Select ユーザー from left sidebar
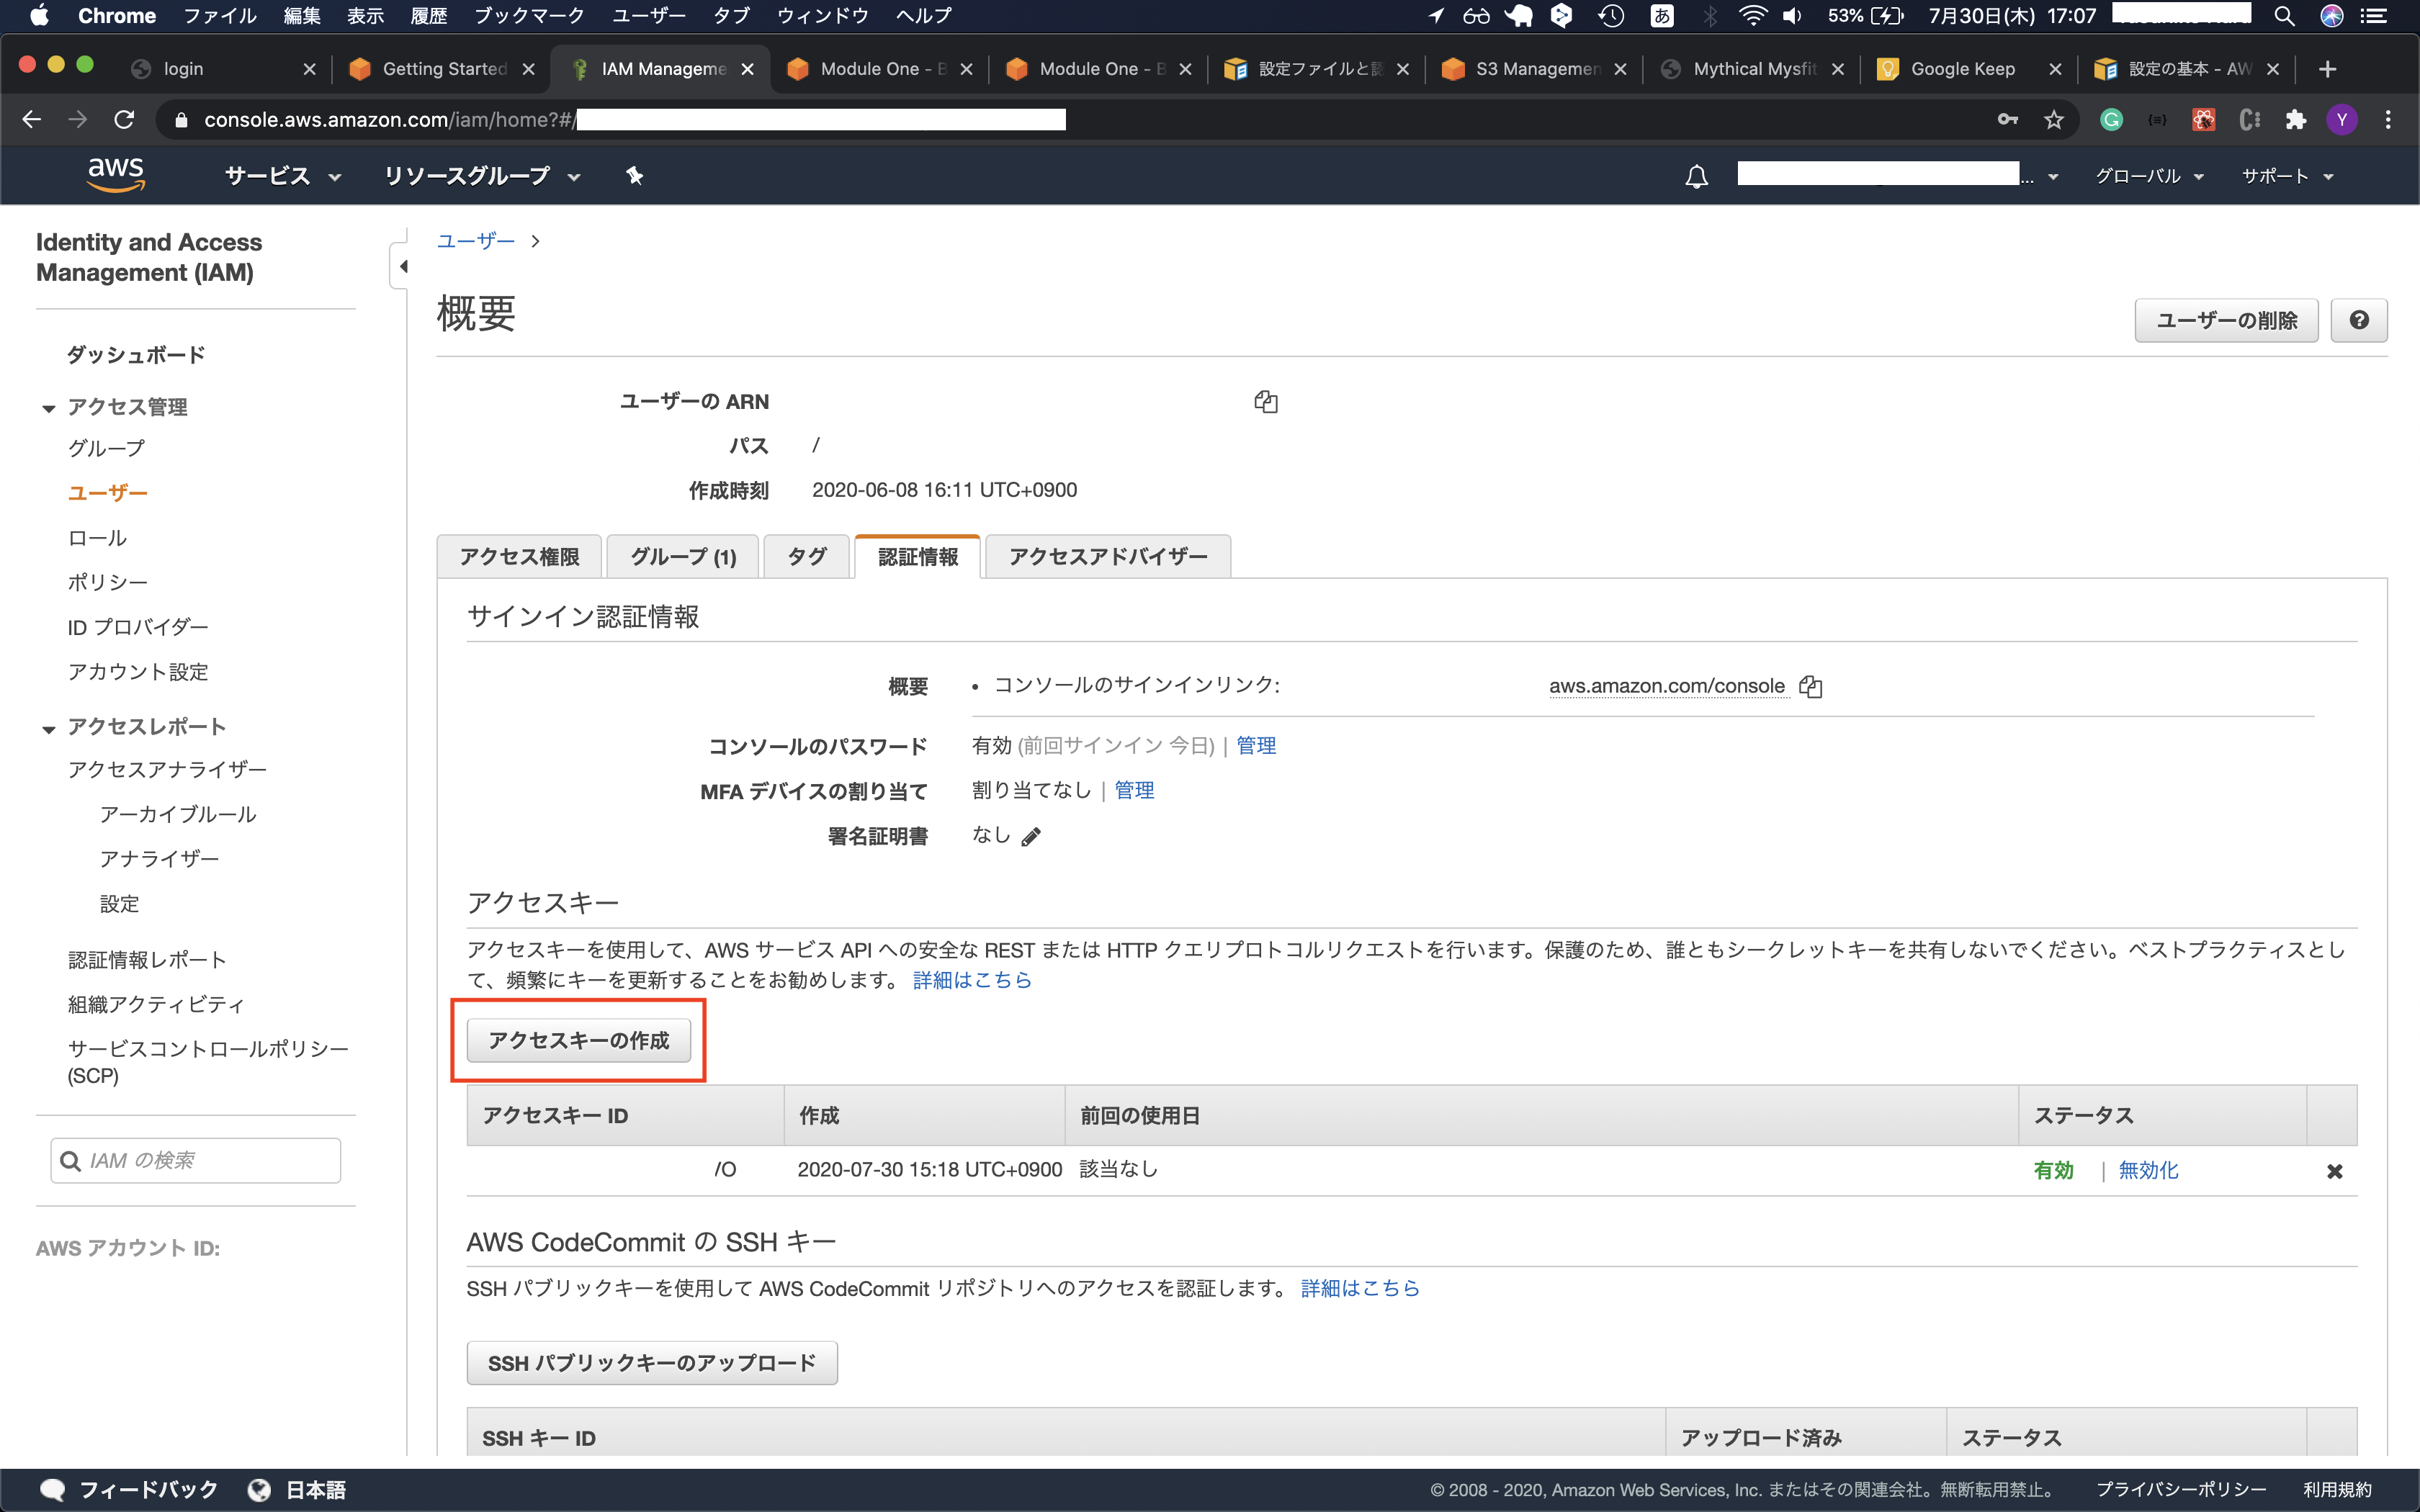This screenshot has height=1512, width=2420. [x=108, y=491]
